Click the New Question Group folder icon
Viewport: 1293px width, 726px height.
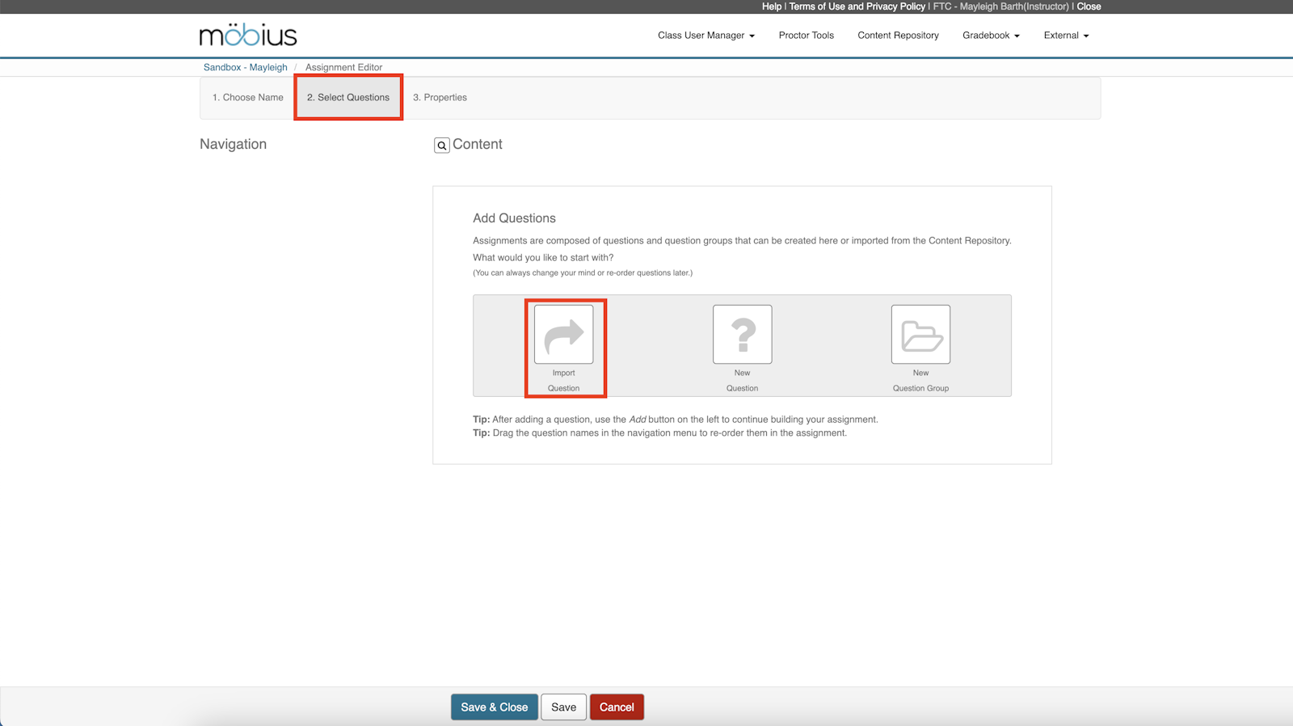920,335
